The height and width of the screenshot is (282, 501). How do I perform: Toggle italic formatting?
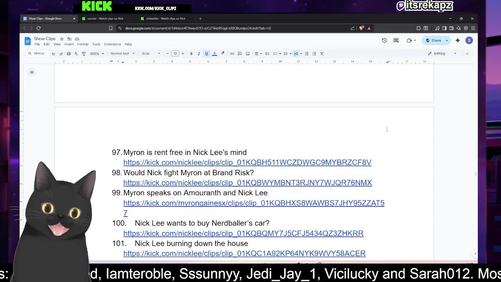199,54
